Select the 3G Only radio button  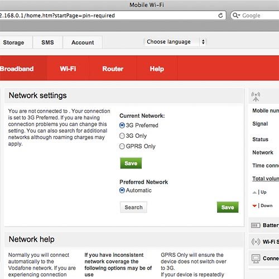point(122,136)
